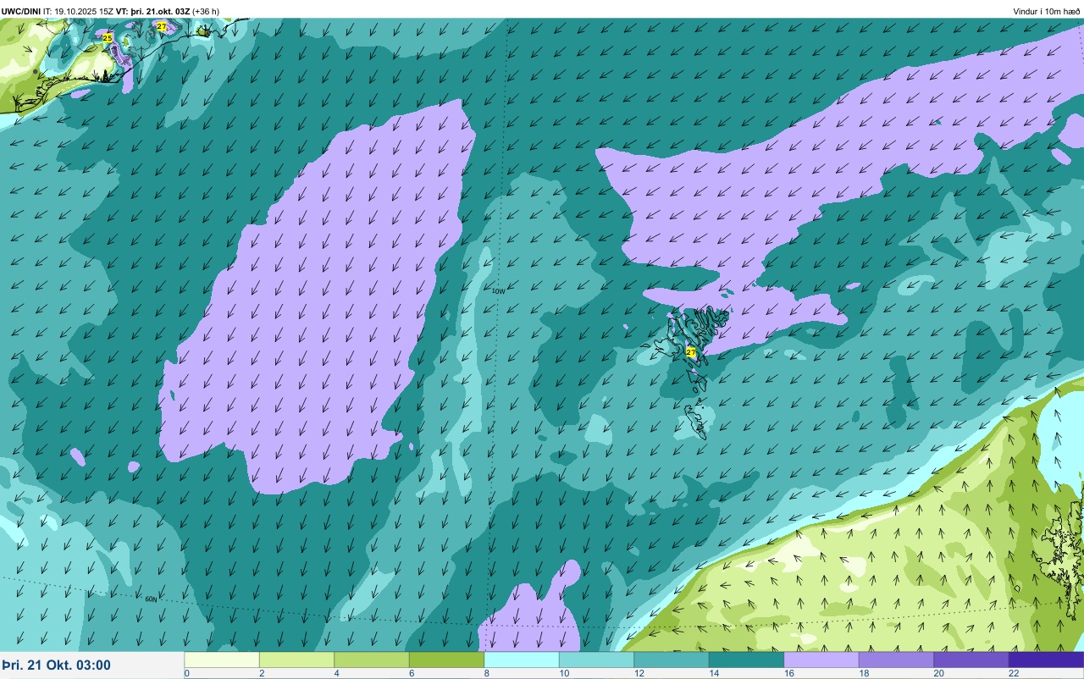Click the yellow 25 wind gust marker
The height and width of the screenshot is (679, 1084).
click(x=107, y=38)
